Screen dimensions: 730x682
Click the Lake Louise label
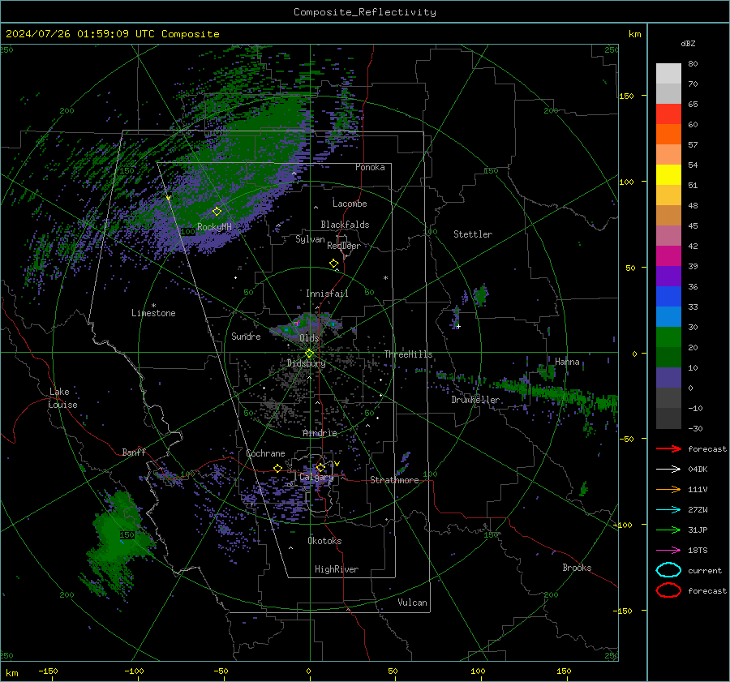(x=62, y=398)
